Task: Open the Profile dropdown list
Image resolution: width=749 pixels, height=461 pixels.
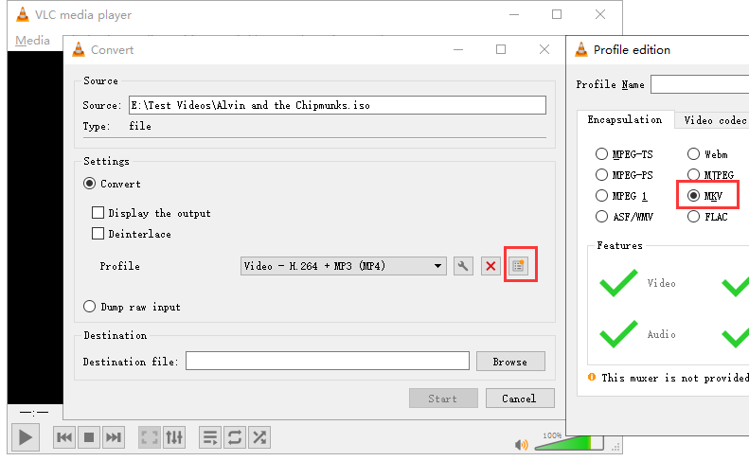Action: (x=344, y=266)
